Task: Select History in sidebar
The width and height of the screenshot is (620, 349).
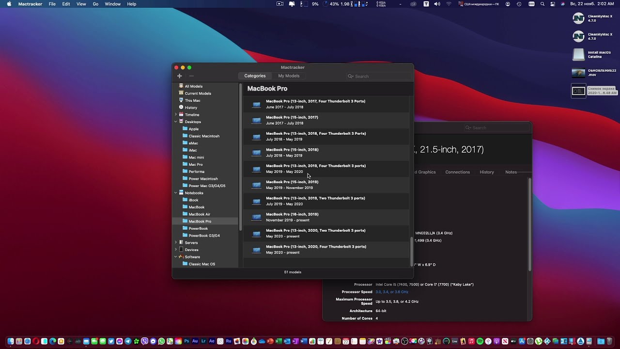Action: coord(206,108)
